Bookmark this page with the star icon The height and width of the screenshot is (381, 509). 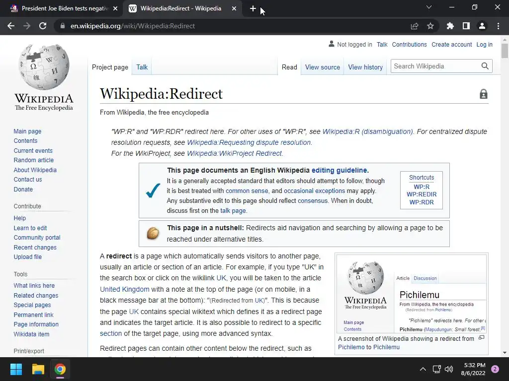tap(430, 26)
